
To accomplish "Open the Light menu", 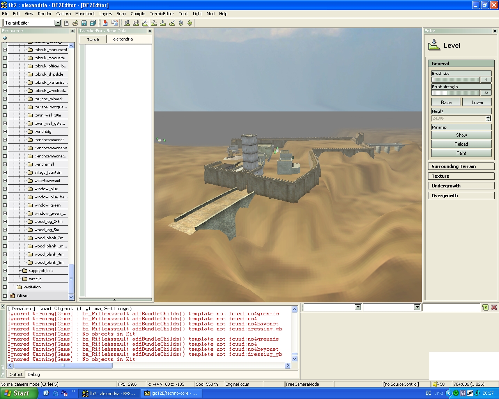I will pyautogui.click(x=198, y=14).
